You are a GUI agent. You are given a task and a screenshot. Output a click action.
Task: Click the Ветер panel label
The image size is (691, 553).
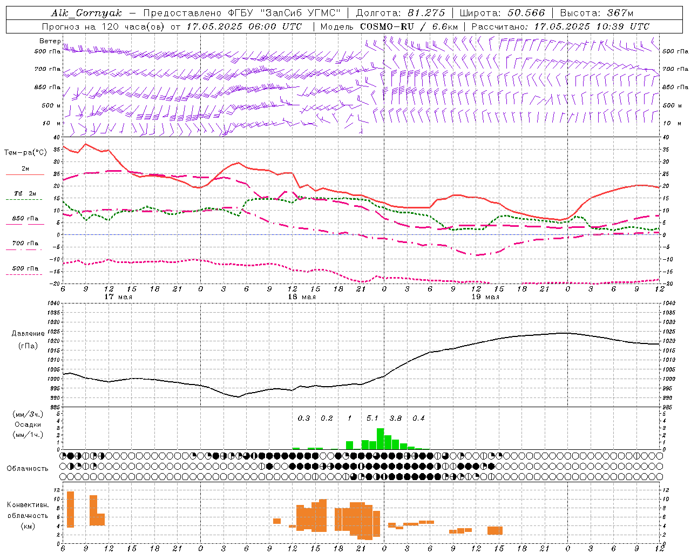(50, 41)
